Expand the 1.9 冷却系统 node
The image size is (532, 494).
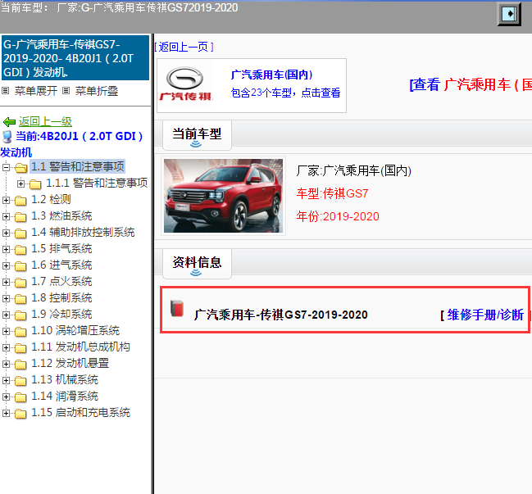tap(6, 315)
